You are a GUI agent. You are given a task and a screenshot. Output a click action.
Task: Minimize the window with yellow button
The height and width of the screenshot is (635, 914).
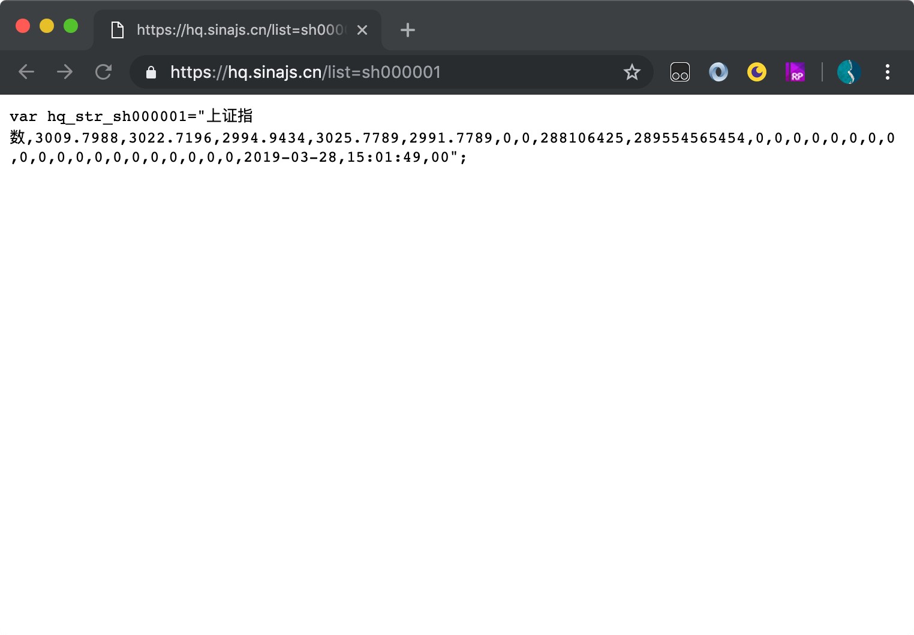click(47, 26)
